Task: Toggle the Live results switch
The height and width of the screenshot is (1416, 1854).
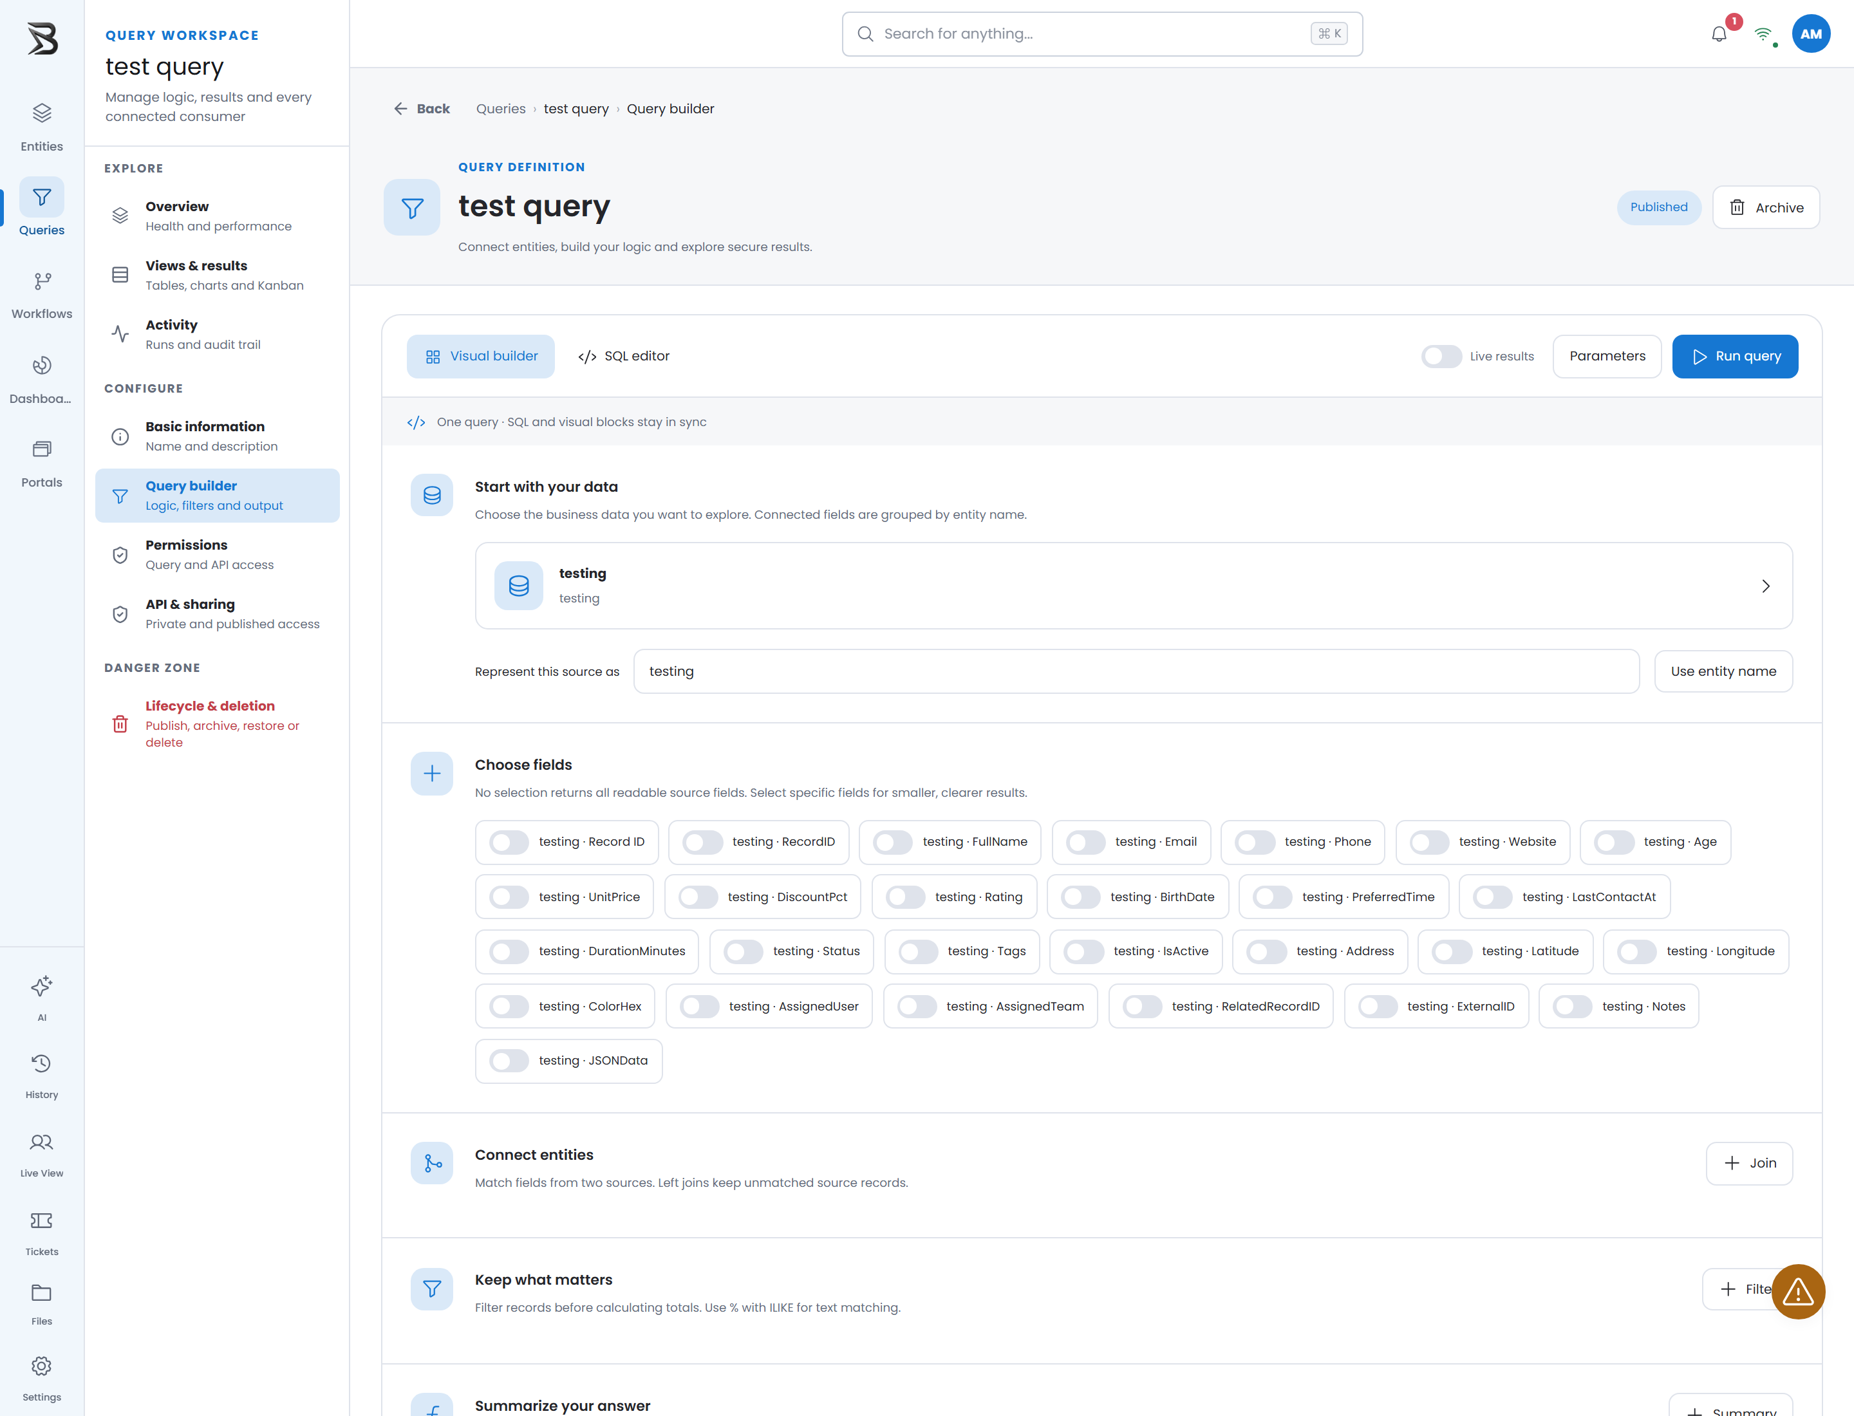Action: pyautogui.click(x=1441, y=357)
